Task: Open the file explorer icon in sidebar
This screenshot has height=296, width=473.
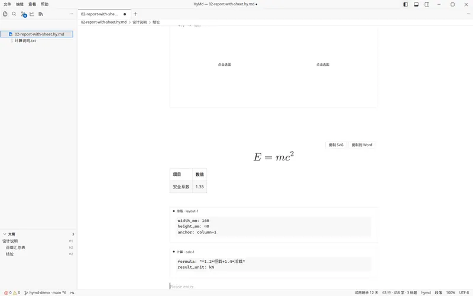Action: coord(5,14)
